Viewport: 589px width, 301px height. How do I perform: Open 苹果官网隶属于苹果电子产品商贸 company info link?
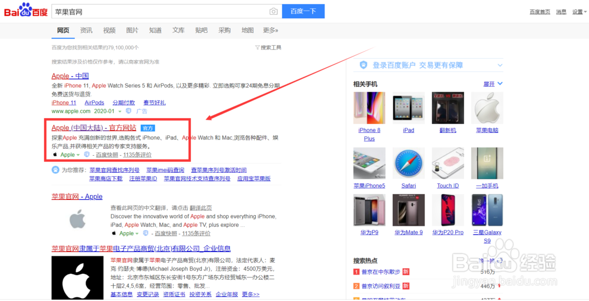tap(141, 249)
